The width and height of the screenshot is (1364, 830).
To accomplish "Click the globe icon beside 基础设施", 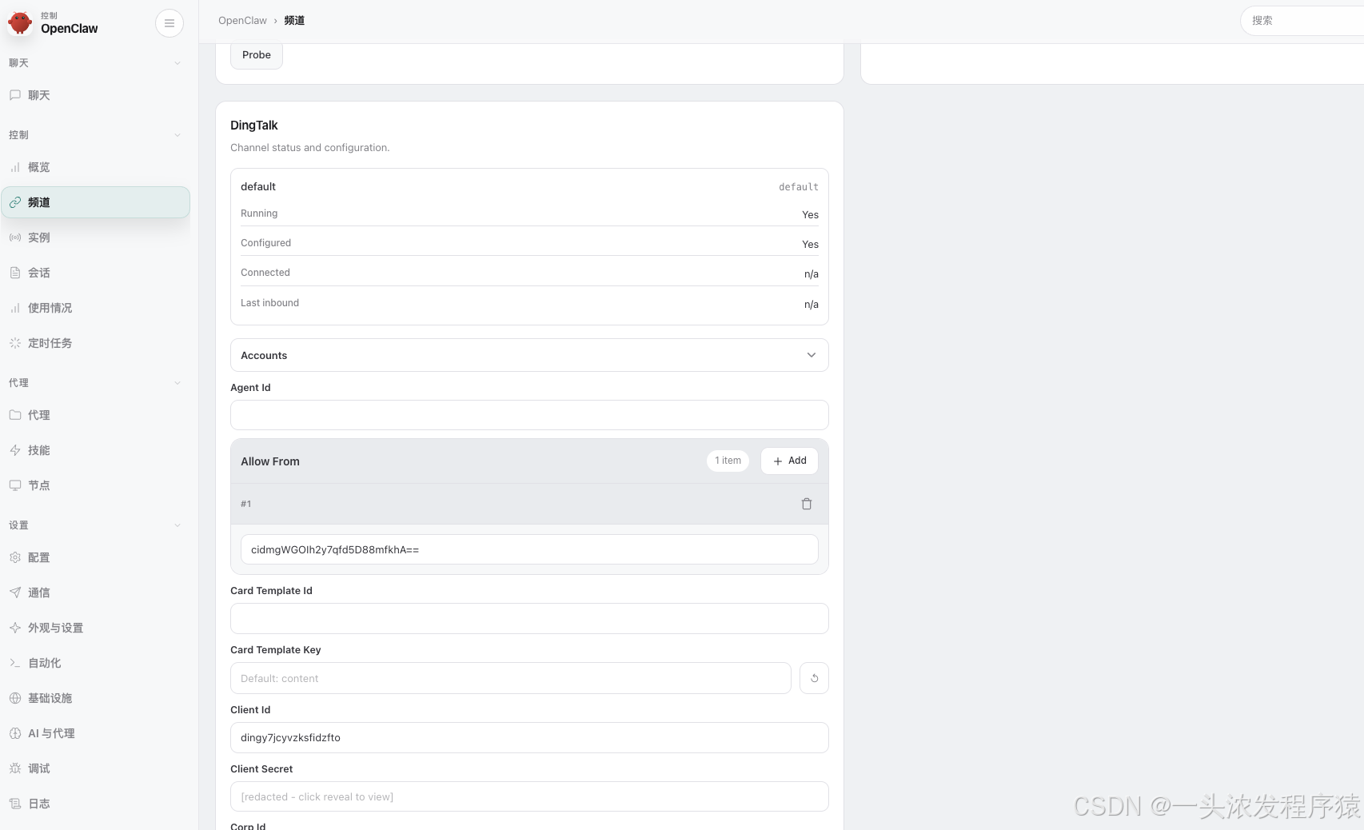I will pos(14,698).
